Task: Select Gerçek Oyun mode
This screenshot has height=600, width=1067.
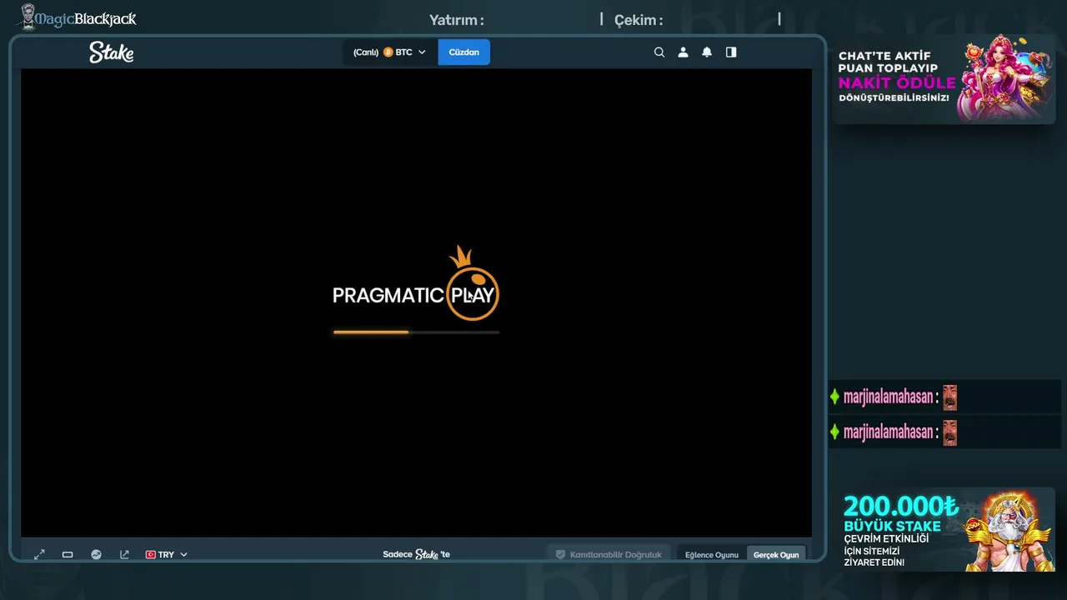Action: [776, 555]
